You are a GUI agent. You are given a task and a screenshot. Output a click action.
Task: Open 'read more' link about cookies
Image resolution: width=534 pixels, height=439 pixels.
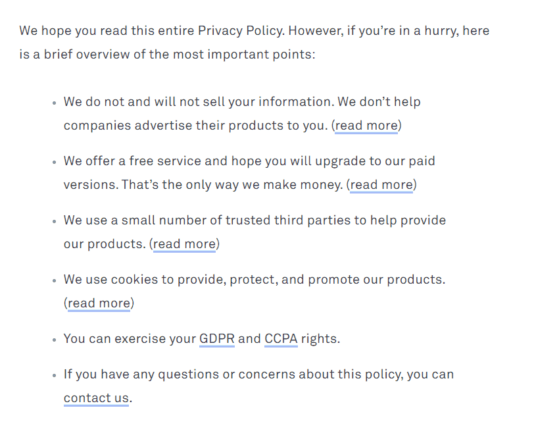click(x=99, y=303)
